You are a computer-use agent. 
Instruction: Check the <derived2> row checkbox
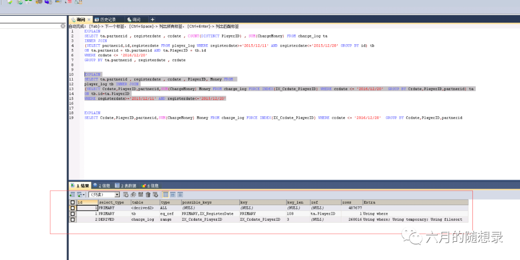pyautogui.click(x=73, y=208)
